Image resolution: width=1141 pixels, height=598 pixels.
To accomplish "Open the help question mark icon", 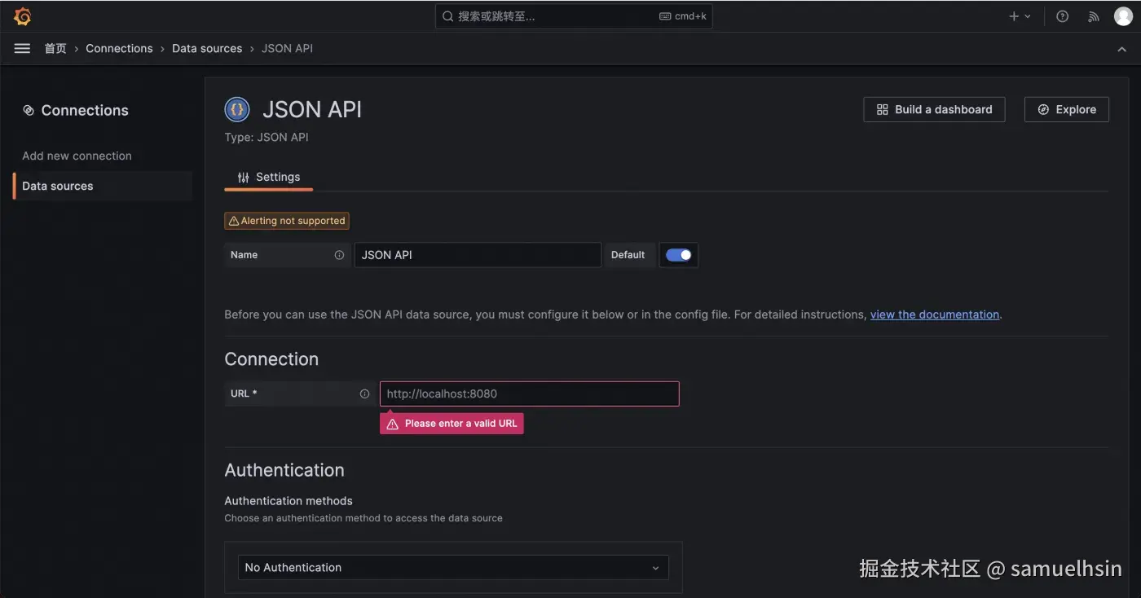I will [x=1062, y=16].
